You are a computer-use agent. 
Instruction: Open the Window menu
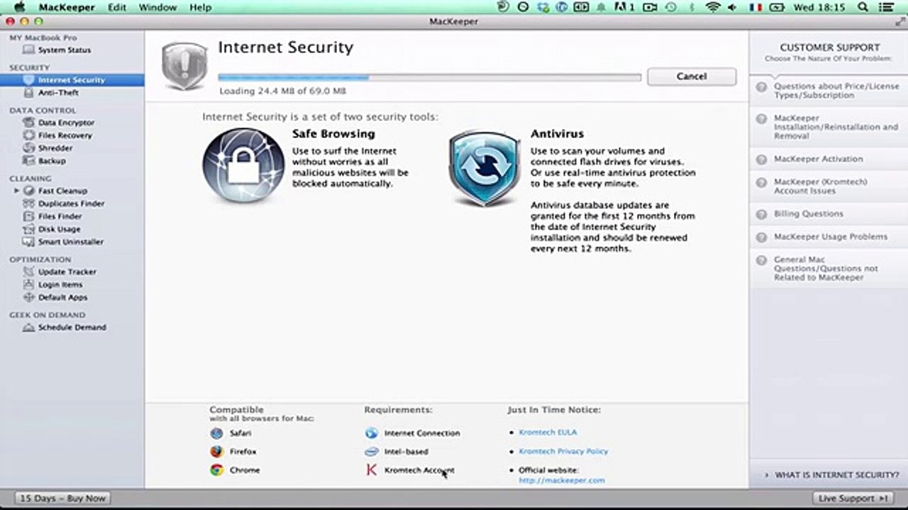tap(157, 7)
